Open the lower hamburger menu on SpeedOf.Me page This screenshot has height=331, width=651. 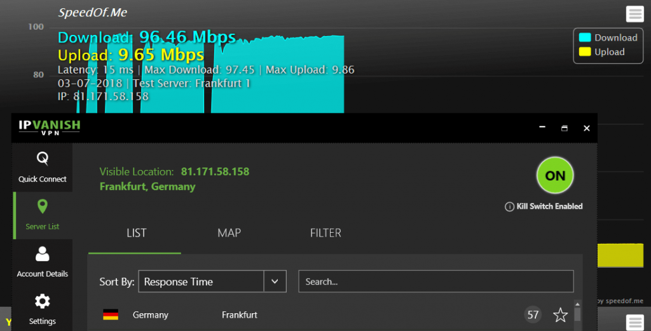[x=634, y=322]
